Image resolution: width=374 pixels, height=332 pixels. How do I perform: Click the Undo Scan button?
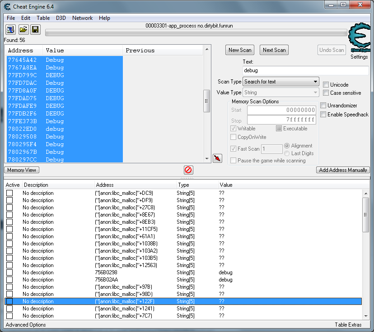click(x=332, y=50)
